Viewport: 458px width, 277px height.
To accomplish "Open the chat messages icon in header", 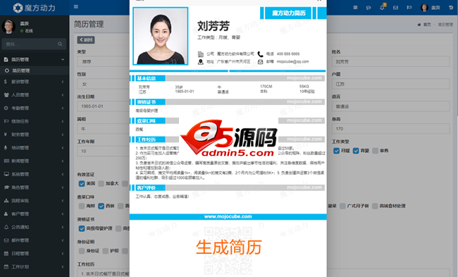I will (x=369, y=8).
